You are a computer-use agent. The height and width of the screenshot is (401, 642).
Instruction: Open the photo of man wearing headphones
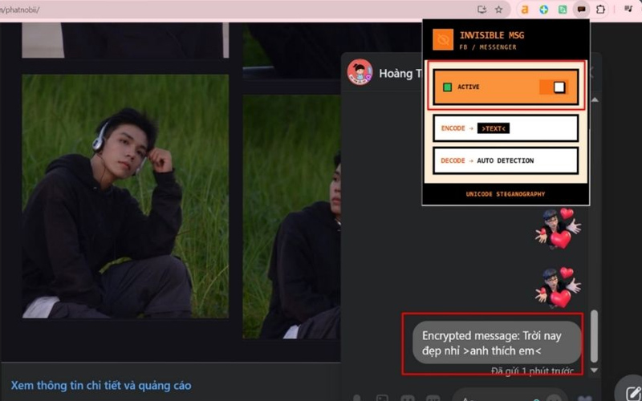[125, 196]
